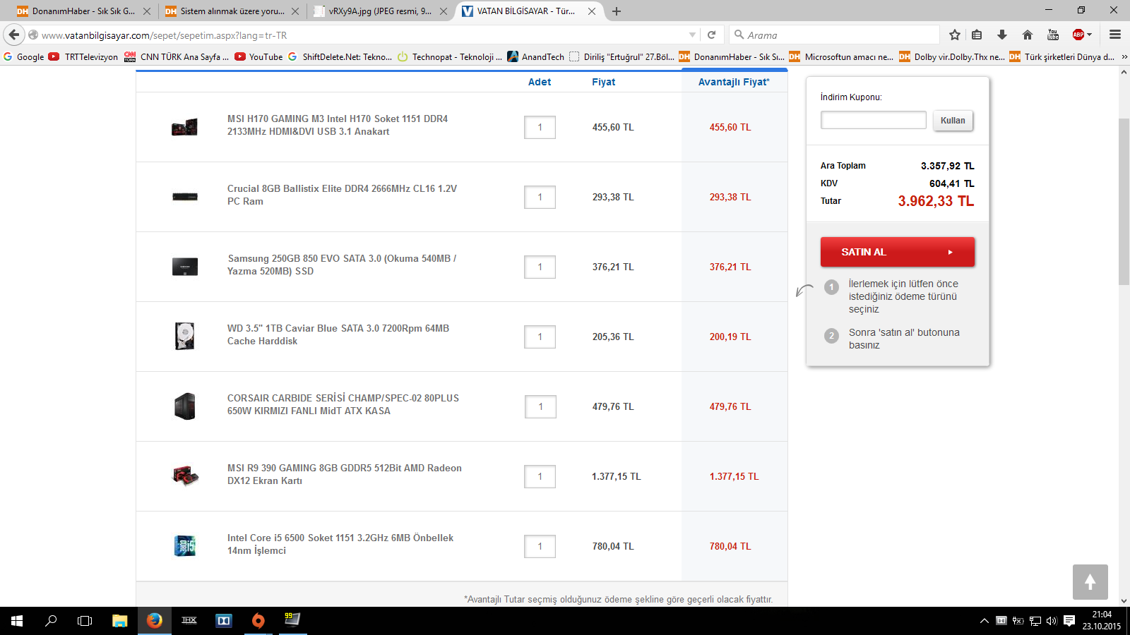The width and height of the screenshot is (1130, 635).
Task: Open the YouTube bookmark
Action: coord(258,57)
